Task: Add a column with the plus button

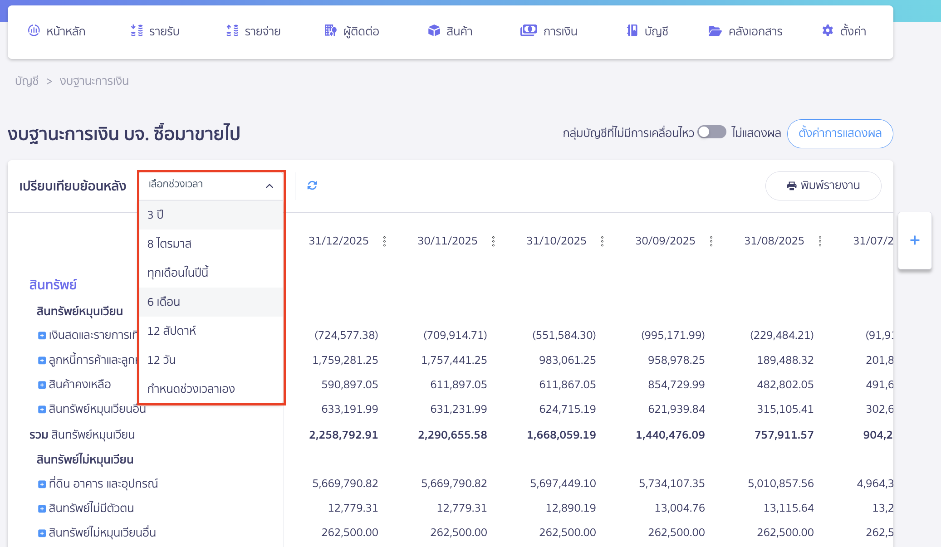Action: point(915,240)
